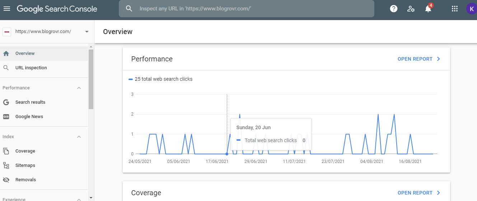
Task: Collapse the Index sidebar section
Action: [x=79, y=137]
